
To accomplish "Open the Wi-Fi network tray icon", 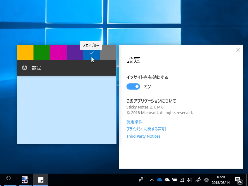I will pyautogui.click(x=183, y=179).
